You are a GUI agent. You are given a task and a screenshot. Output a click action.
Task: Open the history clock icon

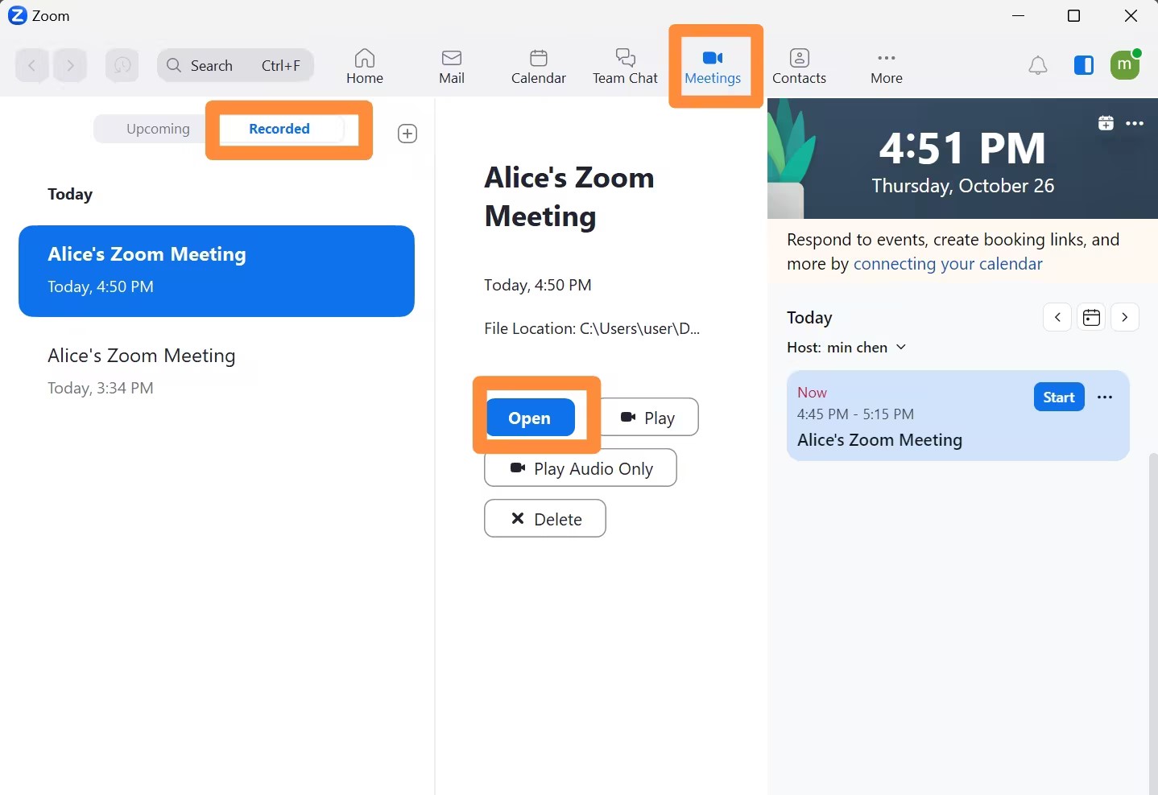coord(122,66)
